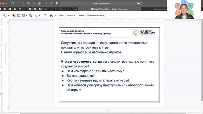Click Выбрать переход

(96, 16)
